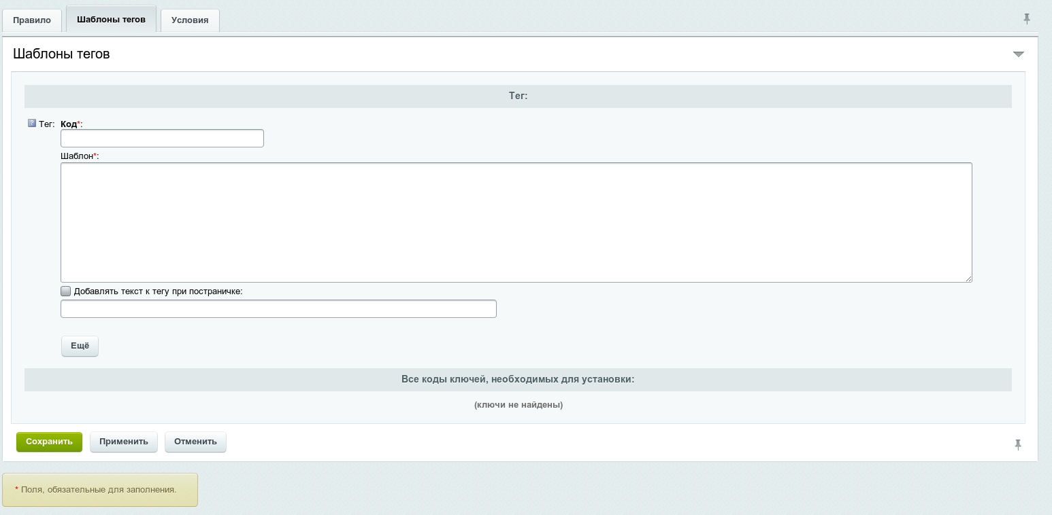Open the help tooltip beside the Тег label
Screen dimensions: 1052x515
point(31,123)
